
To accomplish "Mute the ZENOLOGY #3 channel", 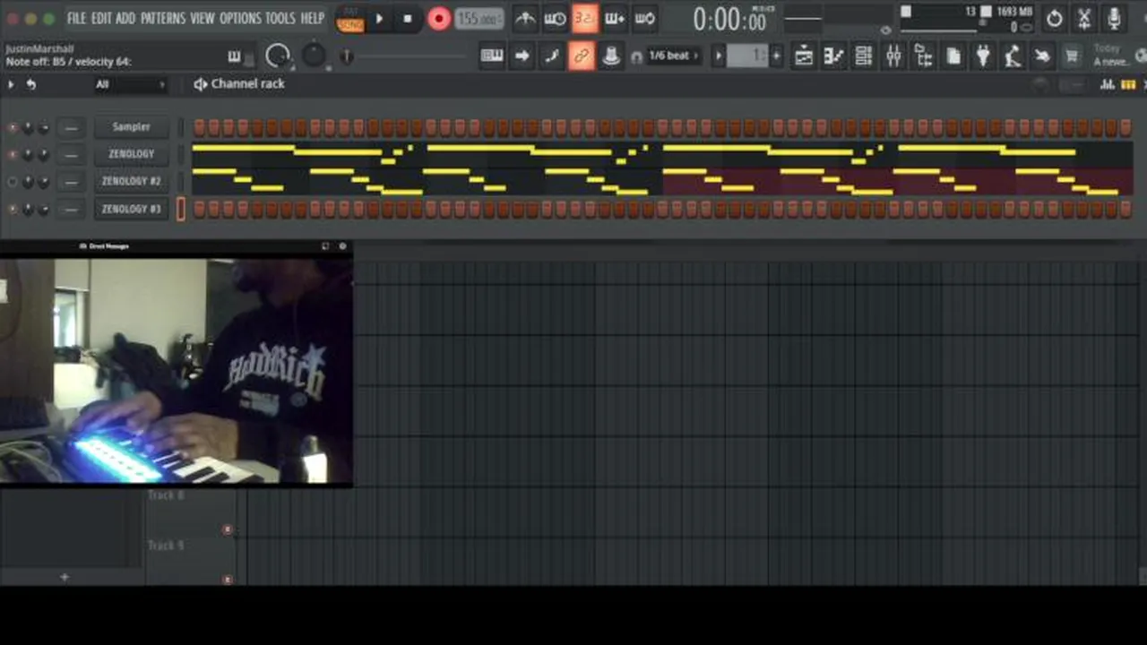I will point(13,209).
